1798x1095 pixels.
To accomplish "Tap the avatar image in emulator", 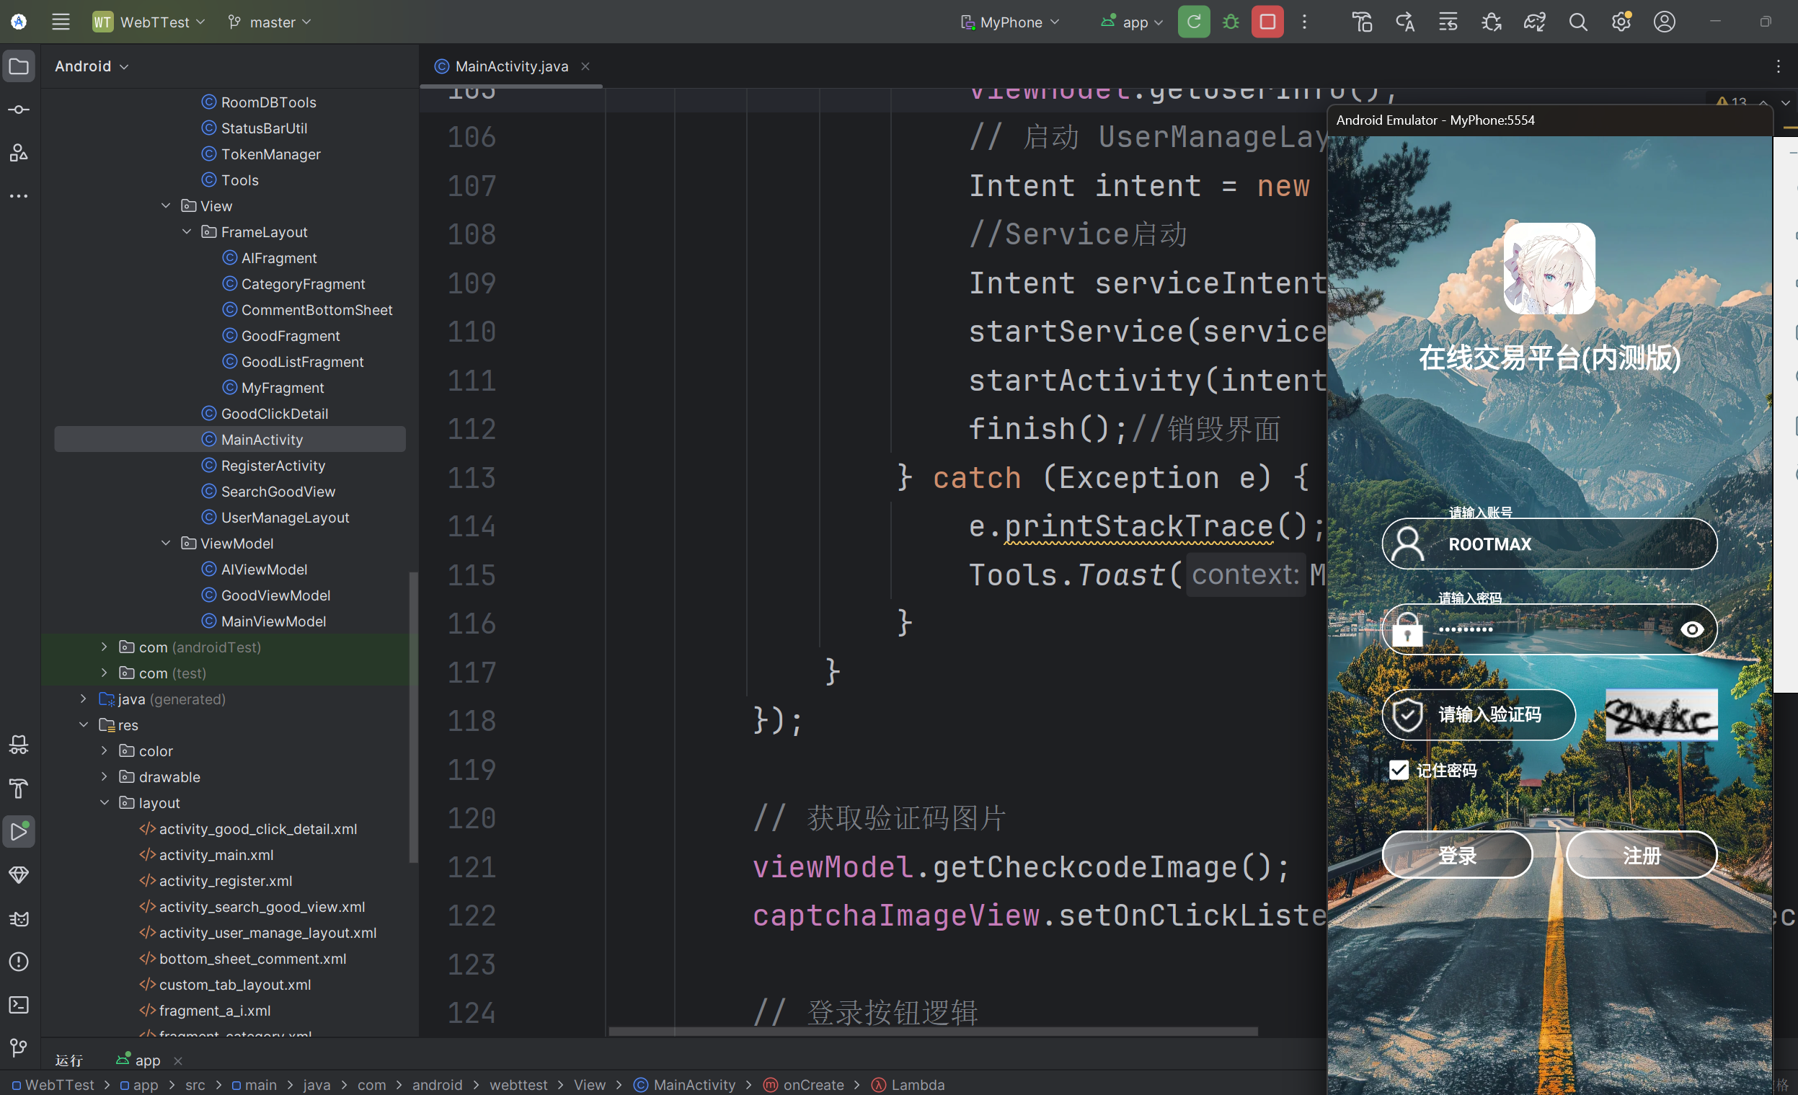I will 1549,268.
